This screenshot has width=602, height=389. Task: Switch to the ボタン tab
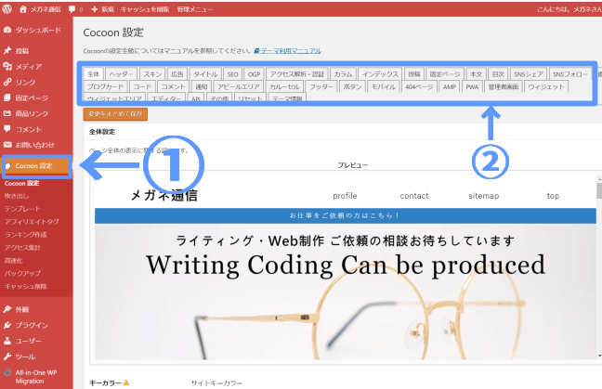pos(352,86)
